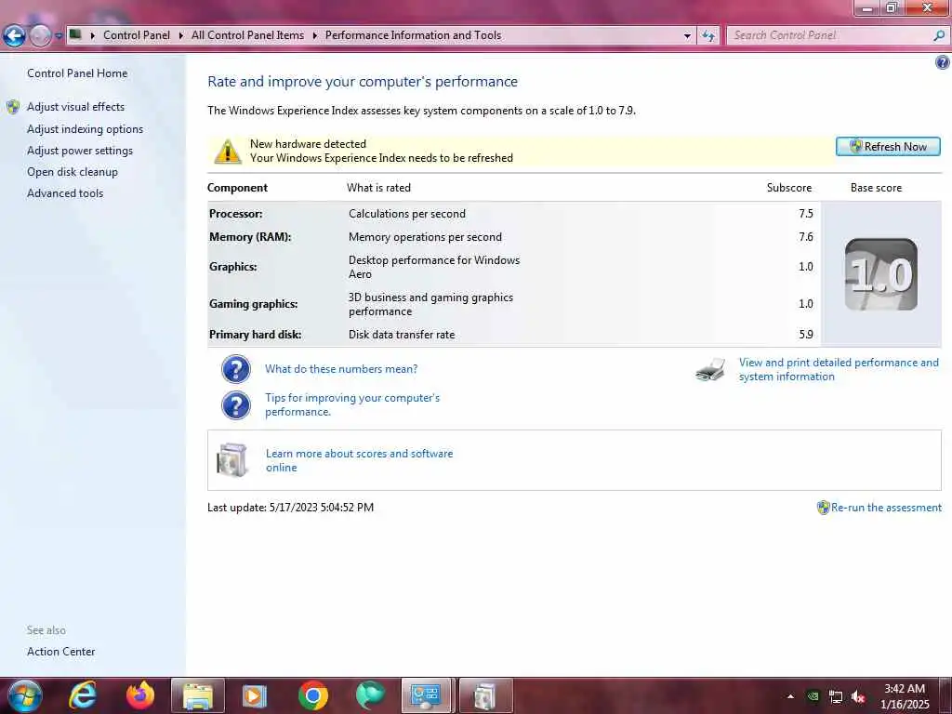Select Control Panel breadcrumb
This screenshot has height=714, width=952.
137,35
